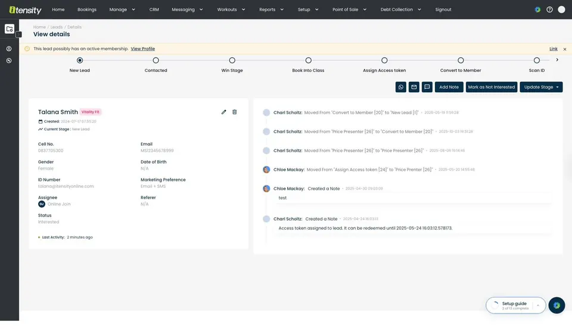Collapse the Setup guide chevron
572x329 pixels.
coord(537,305)
